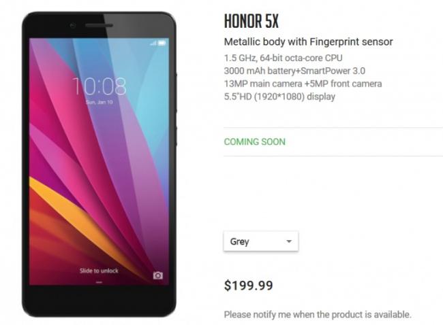Image resolution: width=443 pixels, height=325 pixels.
Task: Click the $199.99 price
Action: pyautogui.click(x=249, y=286)
